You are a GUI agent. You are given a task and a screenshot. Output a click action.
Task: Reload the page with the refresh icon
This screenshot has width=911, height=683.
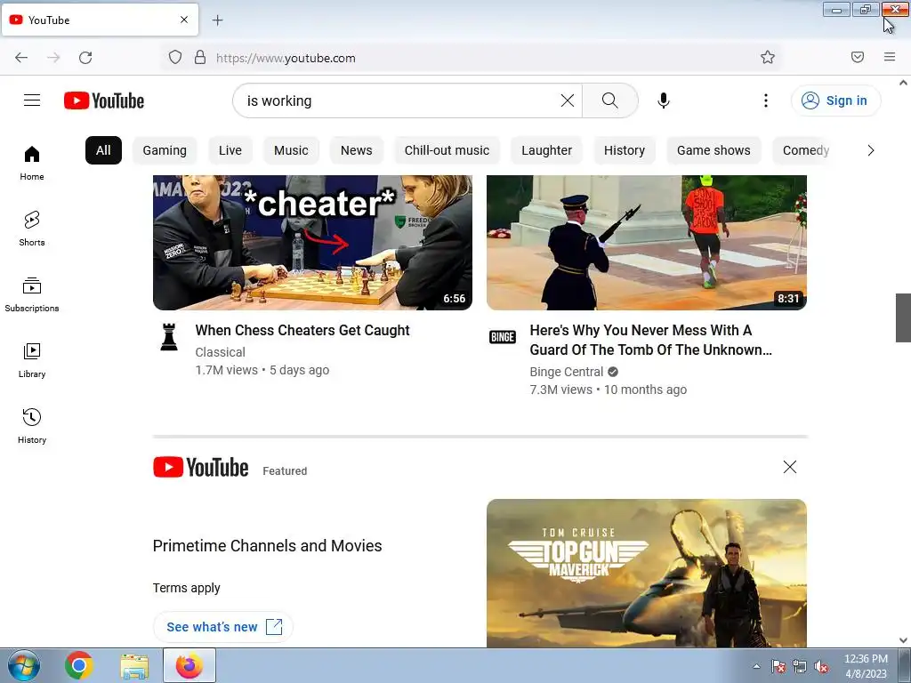85,58
